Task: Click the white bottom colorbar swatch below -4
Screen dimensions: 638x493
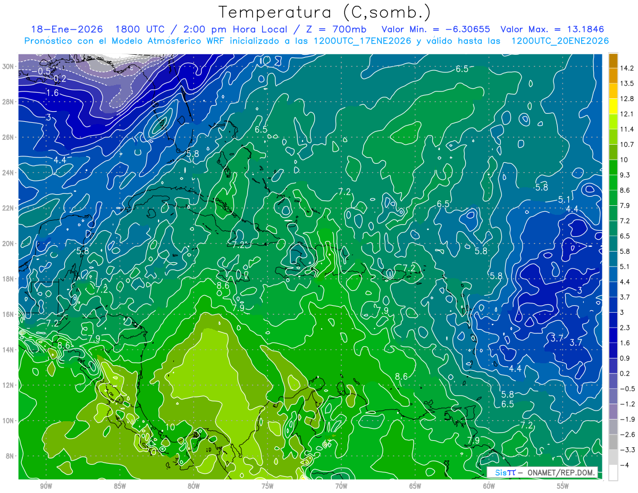Action: [x=613, y=472]
